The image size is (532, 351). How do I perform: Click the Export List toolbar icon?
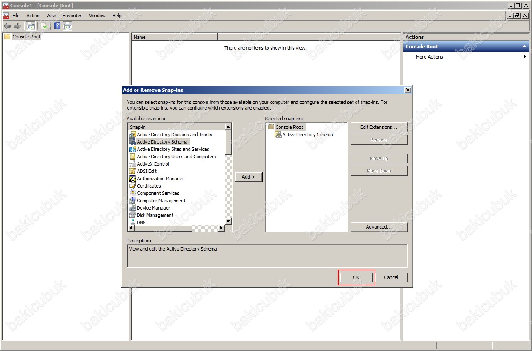pos(44,26)
